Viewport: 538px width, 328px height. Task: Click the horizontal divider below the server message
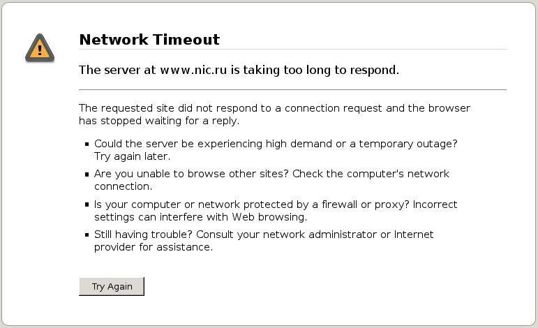(x=292, y=89)
